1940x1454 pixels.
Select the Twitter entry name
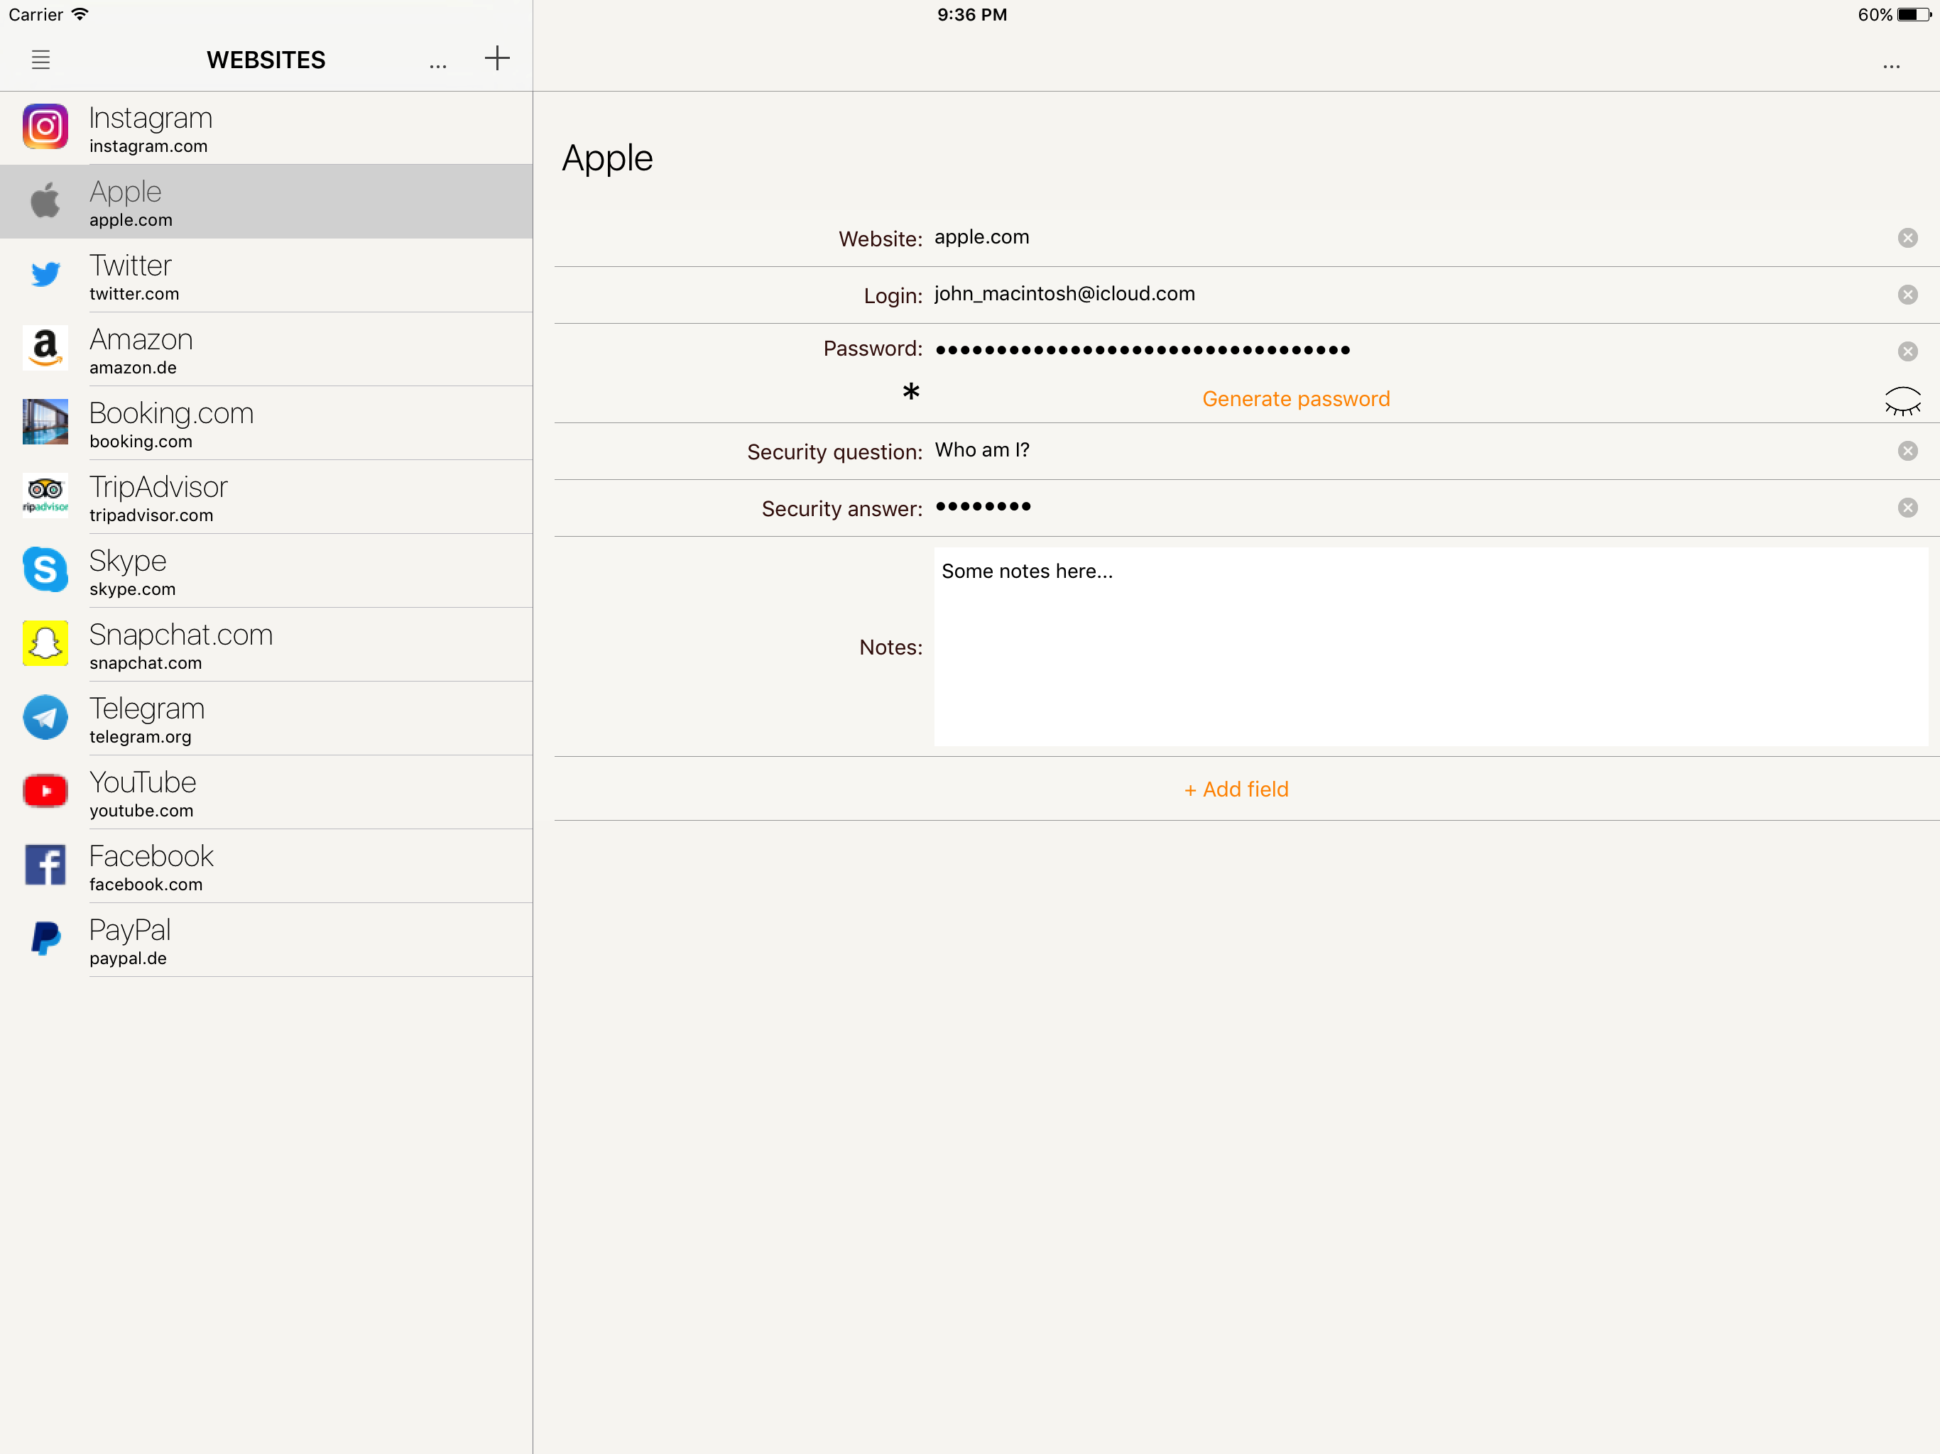[131, 265]
